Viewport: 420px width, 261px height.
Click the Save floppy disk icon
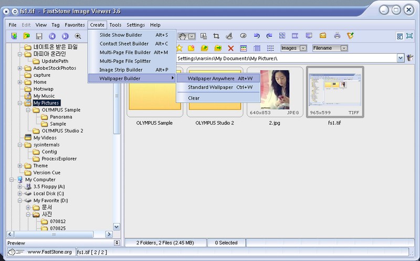tap(39, 36)
